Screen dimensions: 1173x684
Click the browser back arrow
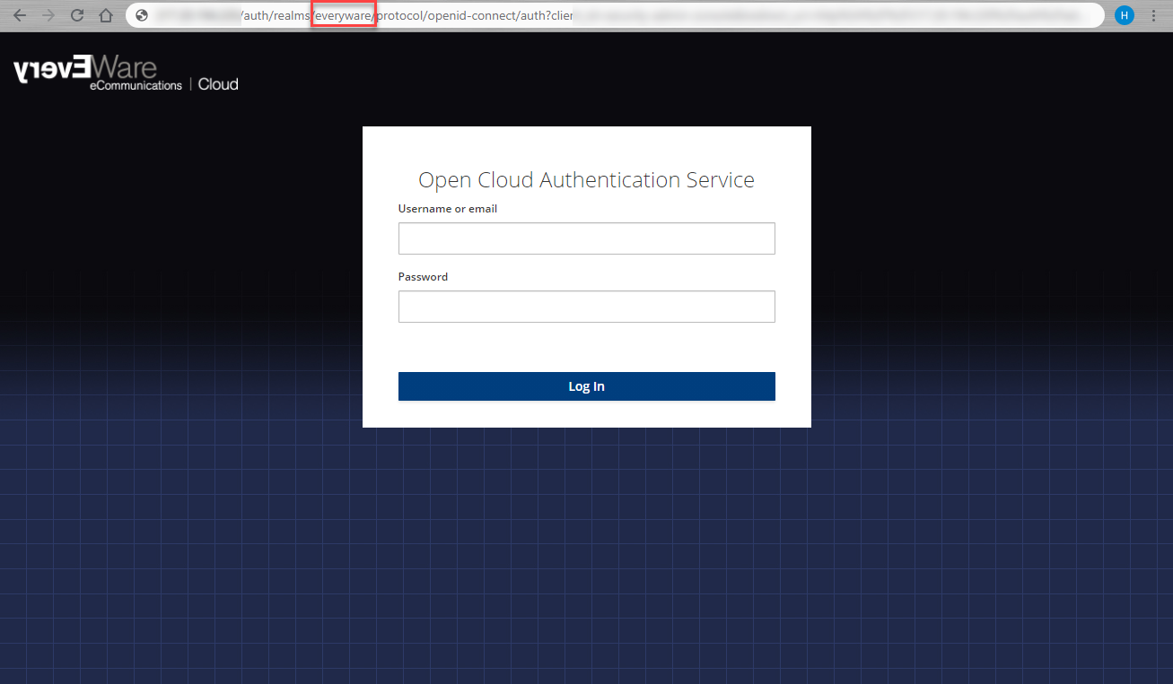click(x=20, y=15)
